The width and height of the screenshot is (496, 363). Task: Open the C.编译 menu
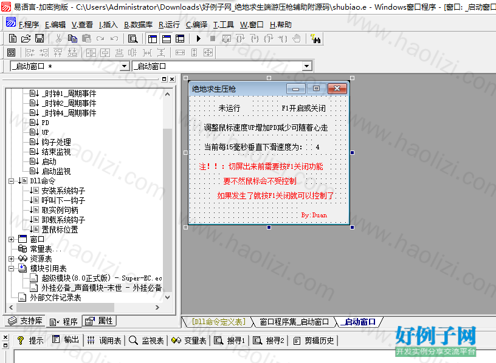coord(196,25)
